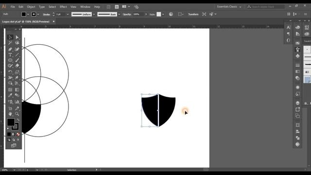Click the Opacity panel link

127,14
